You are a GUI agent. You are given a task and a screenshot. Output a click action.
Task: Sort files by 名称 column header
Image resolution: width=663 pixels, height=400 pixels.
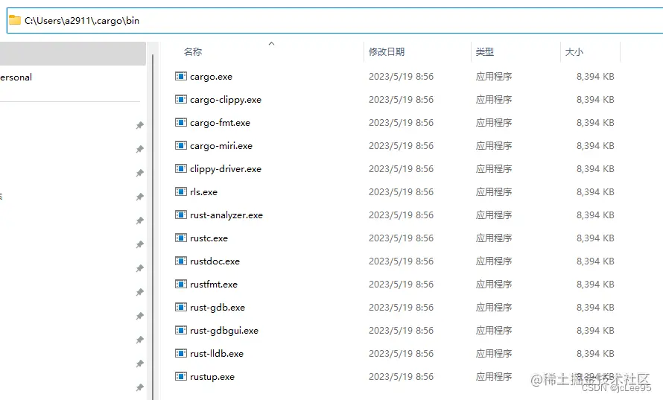point(193,51)
